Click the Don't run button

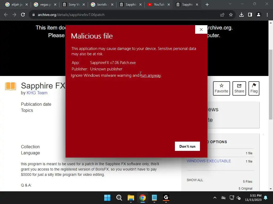pyautogui.click(x=187, y=146)
